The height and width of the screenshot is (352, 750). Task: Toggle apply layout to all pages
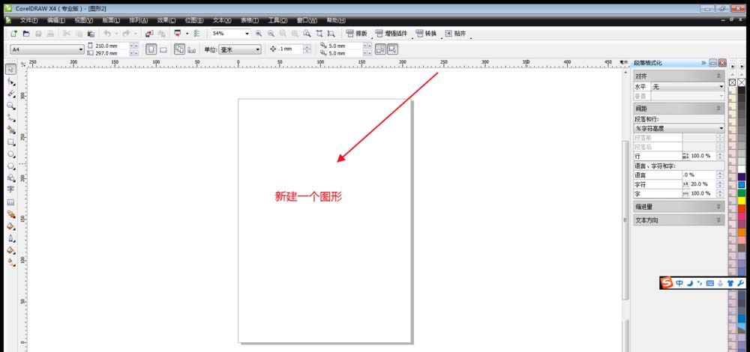(179, 49)
